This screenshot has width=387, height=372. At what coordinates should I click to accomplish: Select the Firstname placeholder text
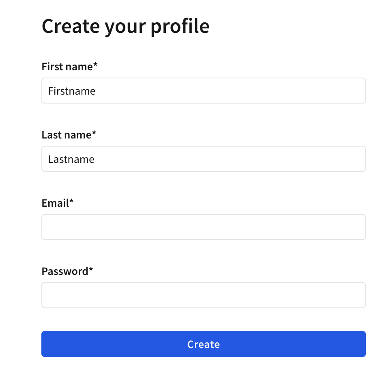pyautogui.click(x=71, y=91)
